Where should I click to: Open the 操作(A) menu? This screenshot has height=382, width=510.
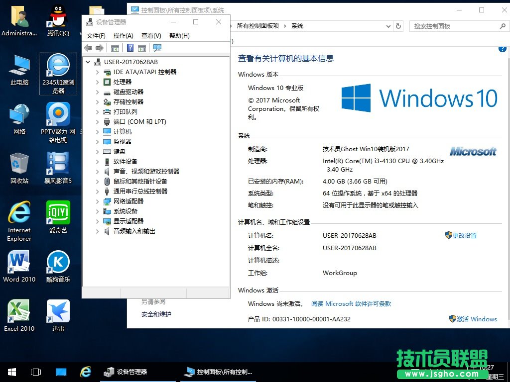(x=124, y=36)
